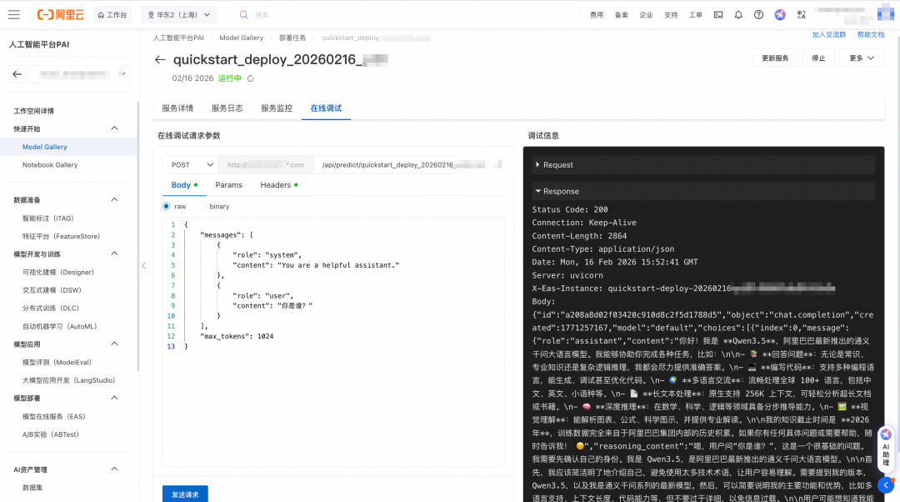Open the notification bell
900x502 pixels.
tap(737, 14)
